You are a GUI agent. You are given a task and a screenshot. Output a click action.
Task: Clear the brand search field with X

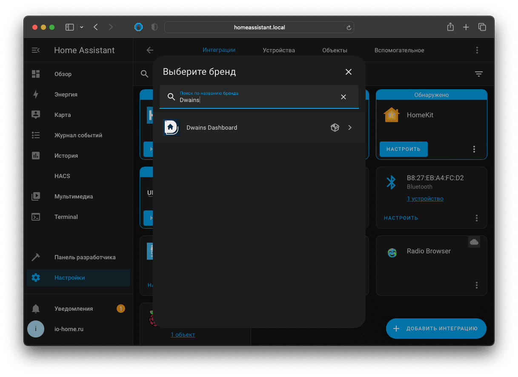pos(343,96)
